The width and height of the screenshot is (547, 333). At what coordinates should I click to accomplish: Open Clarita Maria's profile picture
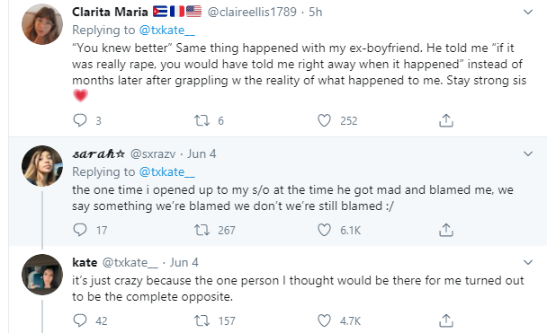pyautogui.click(x=42, y=24)
